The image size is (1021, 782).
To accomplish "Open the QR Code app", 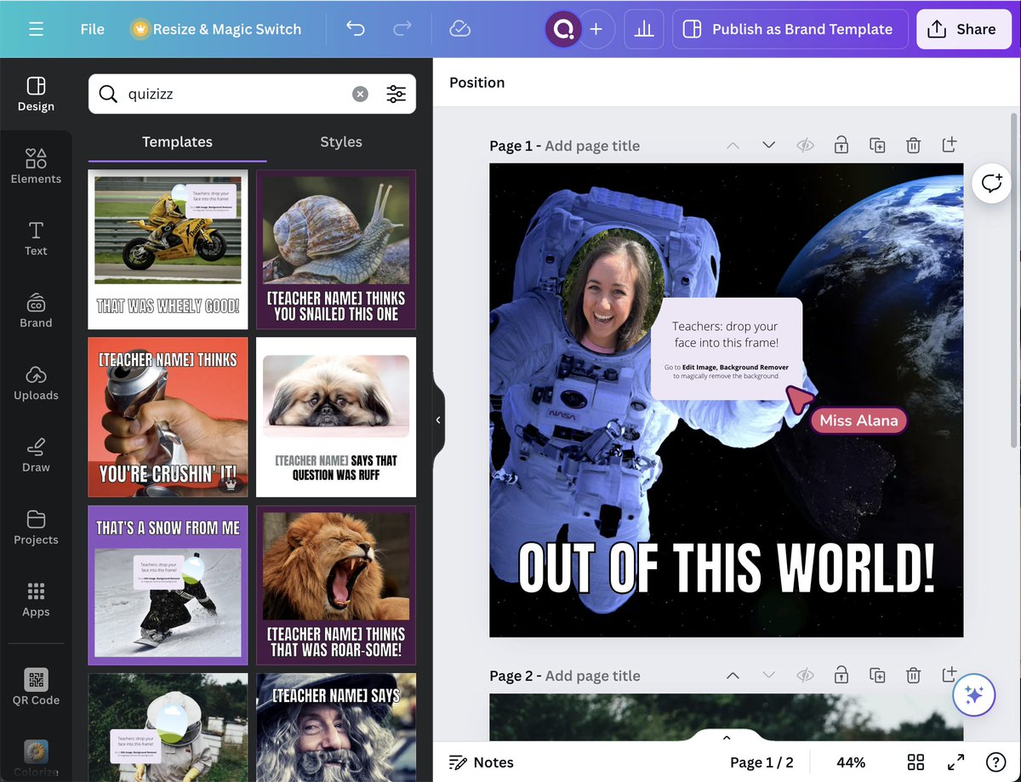I will point(35,686).
